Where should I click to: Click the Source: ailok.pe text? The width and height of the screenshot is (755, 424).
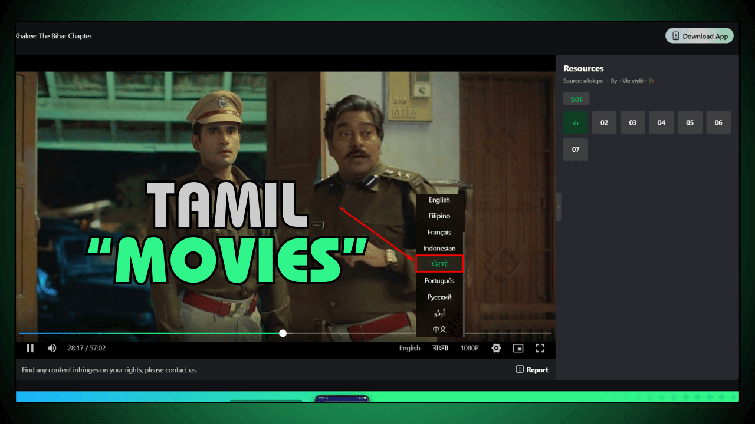click(583, 81)
